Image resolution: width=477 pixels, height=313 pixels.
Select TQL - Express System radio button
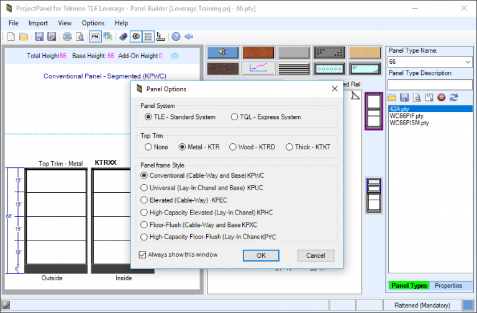pyautogui.click(x=234, y=117)
